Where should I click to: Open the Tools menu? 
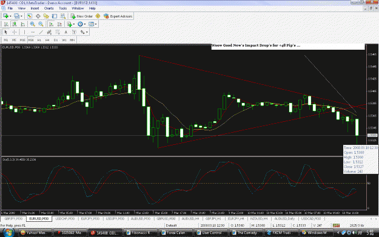(63, 8)
